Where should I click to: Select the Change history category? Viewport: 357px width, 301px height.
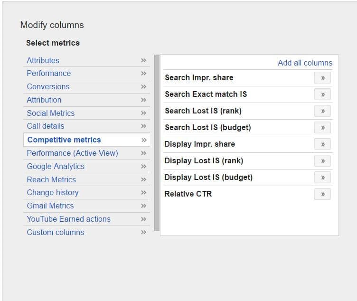52,193
